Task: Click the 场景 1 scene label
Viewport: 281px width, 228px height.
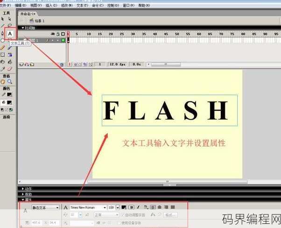Action: point(39,21)
